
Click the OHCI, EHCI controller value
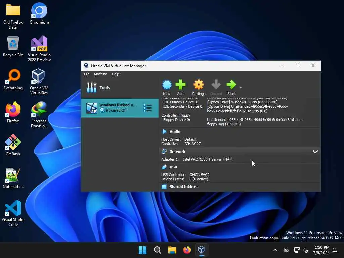199,175
